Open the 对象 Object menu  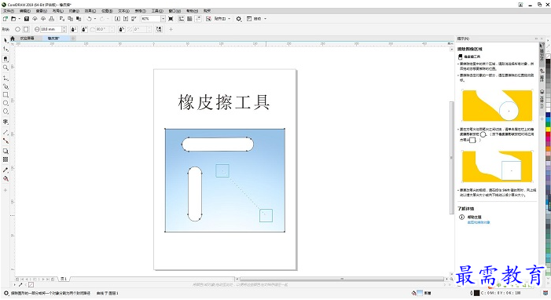[74, 11]
